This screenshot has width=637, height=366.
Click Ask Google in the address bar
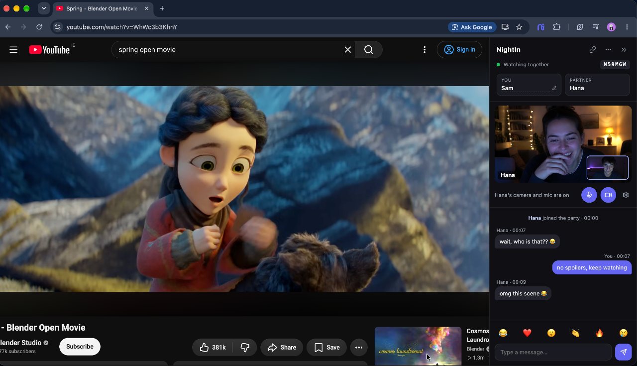pos(471,27)
